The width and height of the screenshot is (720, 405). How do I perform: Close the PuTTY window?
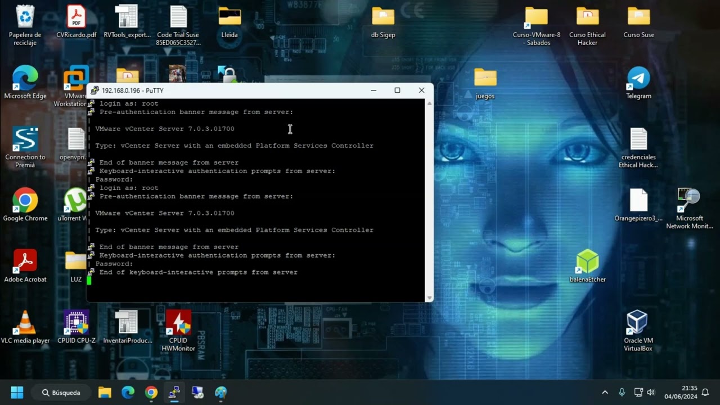[421, 90]
